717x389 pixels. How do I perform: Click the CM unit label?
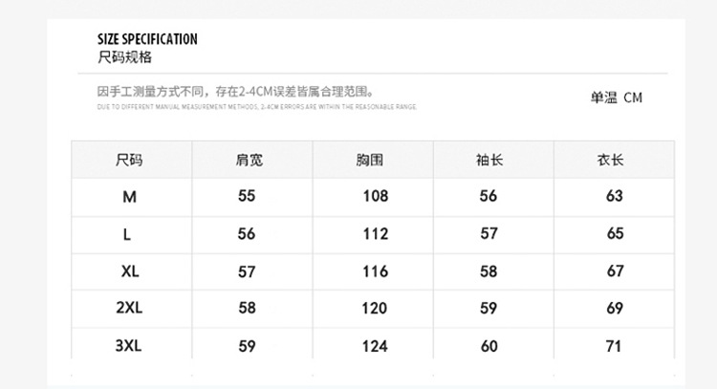tap(633, 97)
